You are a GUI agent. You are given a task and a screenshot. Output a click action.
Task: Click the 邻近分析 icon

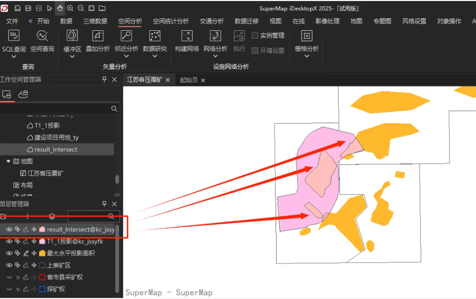[126, 35]
